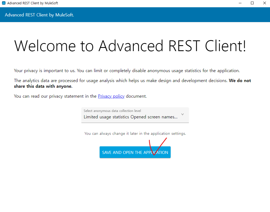Click the text 'We do not share this data with anyone.'

[x=132, y=83]
